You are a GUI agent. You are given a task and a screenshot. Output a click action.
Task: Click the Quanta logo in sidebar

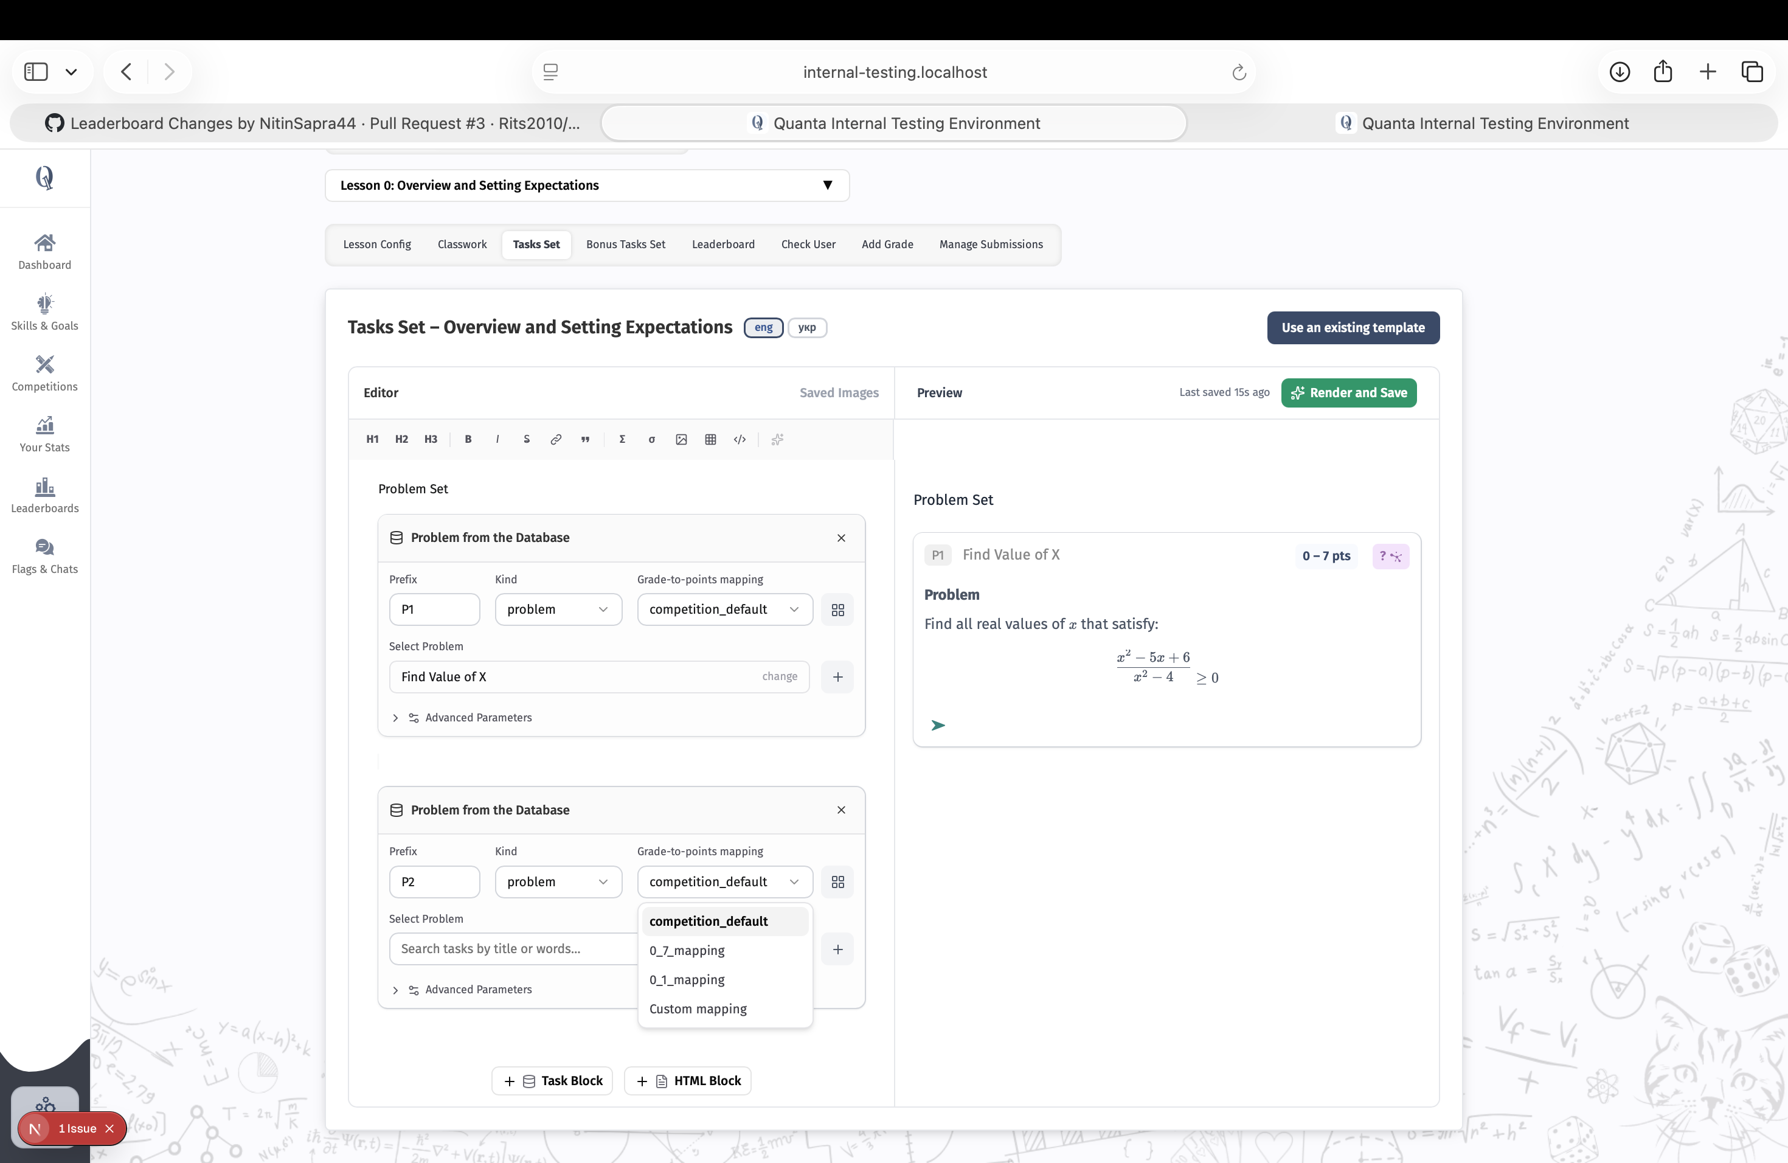pyautogui.click(x=44, y=178)
